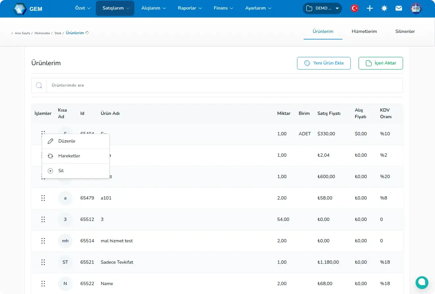Expand the Özet dropdown menu
The height and width of the screenshot is (294, 435).
tap(83, 8)
